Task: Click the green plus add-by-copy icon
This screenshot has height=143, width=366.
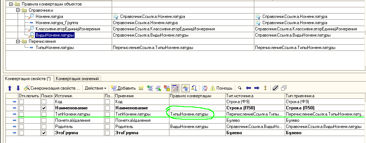Action: [x=150, y=88]
